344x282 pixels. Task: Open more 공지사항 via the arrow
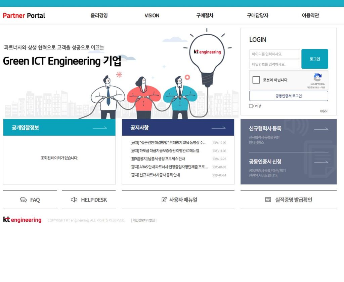point(219,128)
